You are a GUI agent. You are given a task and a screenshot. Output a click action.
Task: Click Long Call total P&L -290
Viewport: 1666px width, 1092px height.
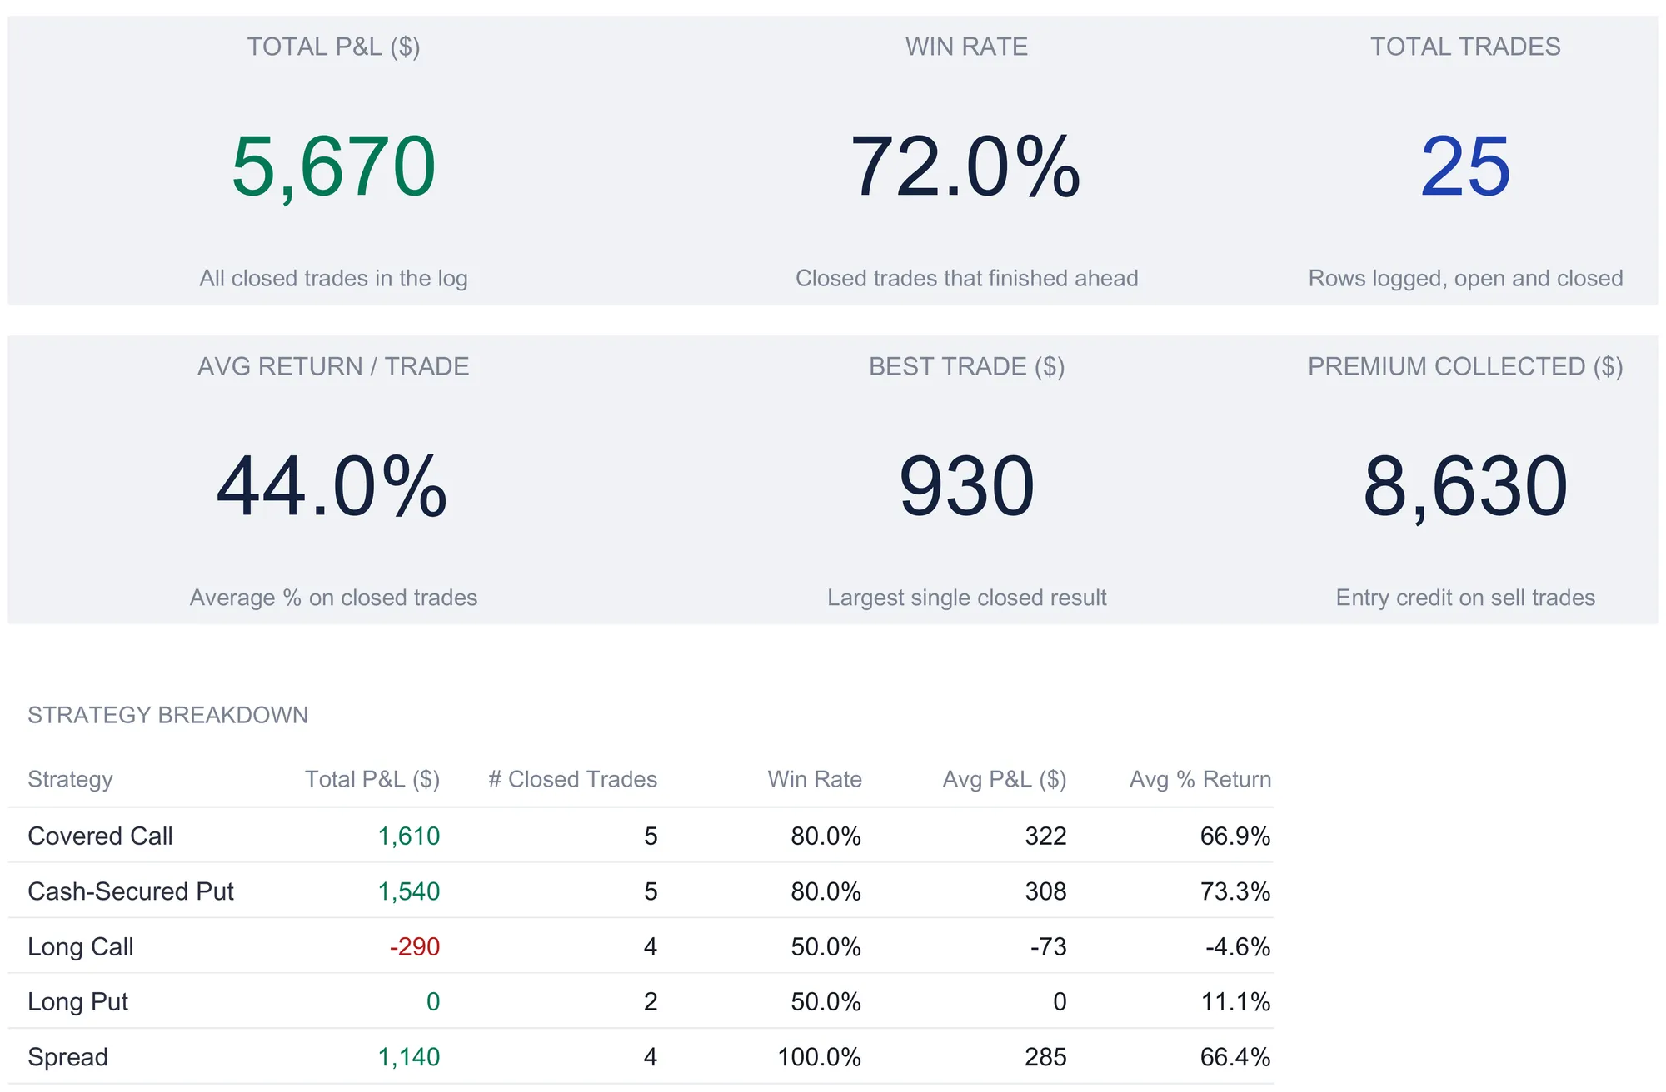414,946
